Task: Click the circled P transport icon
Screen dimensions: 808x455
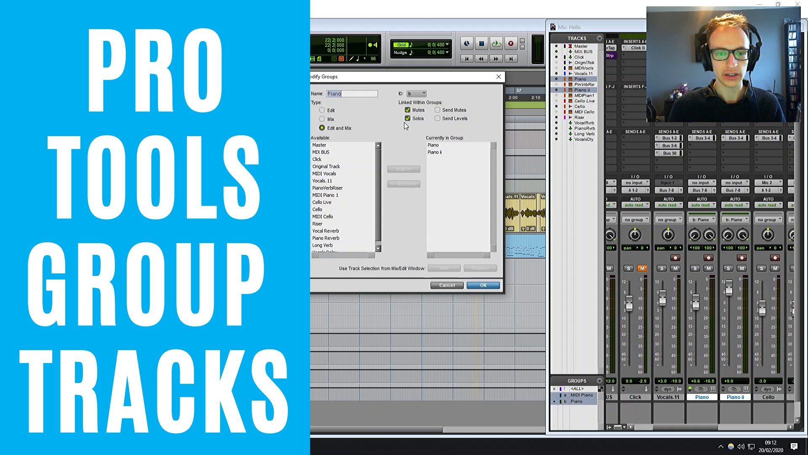Action: coord(510,43)
